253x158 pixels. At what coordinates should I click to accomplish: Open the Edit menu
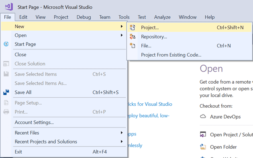(x=23, y=17)
